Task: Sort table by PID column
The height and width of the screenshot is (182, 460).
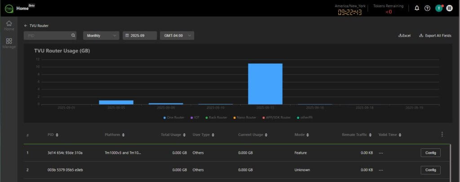Action: click(53, 134)
